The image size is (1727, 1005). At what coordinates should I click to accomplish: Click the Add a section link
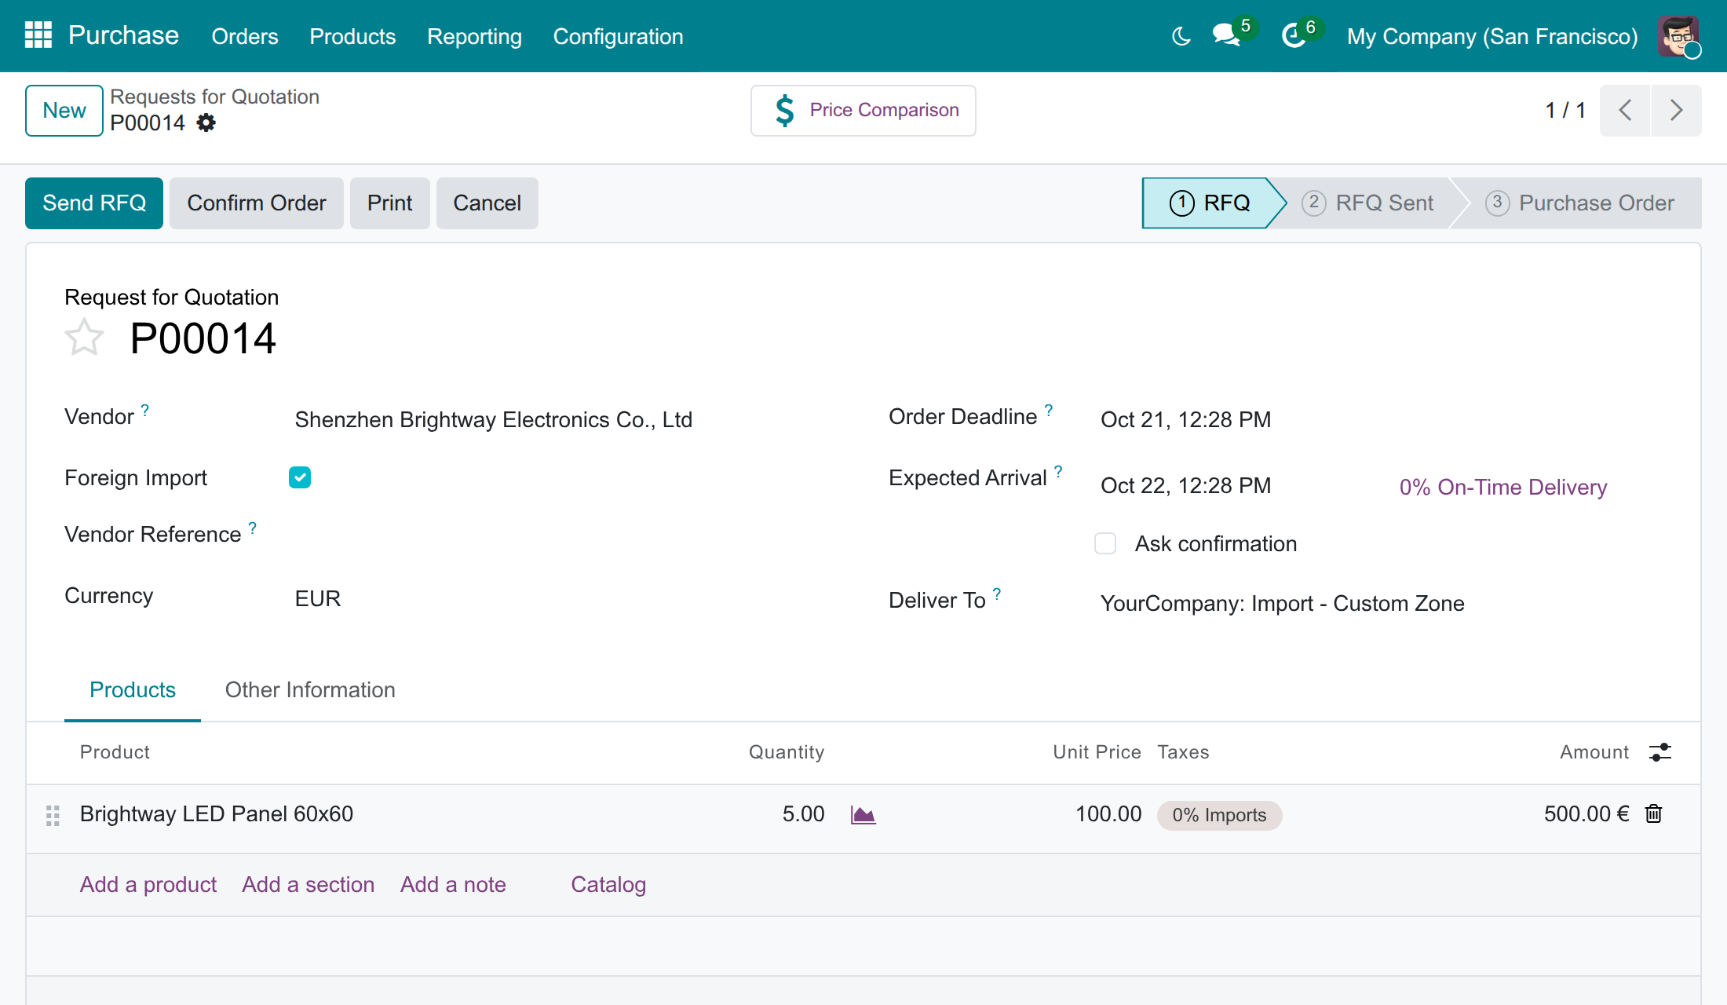pyautogui.click(x=309, y=885)
